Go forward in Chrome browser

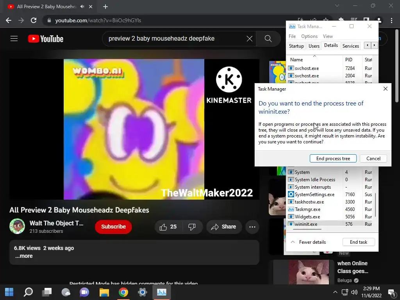pos(21,20)
